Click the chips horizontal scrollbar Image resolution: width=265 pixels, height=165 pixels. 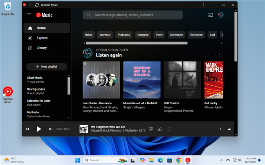coord(137,43)
